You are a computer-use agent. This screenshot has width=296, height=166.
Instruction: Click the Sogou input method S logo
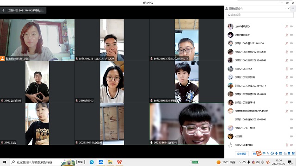[259, 153]
